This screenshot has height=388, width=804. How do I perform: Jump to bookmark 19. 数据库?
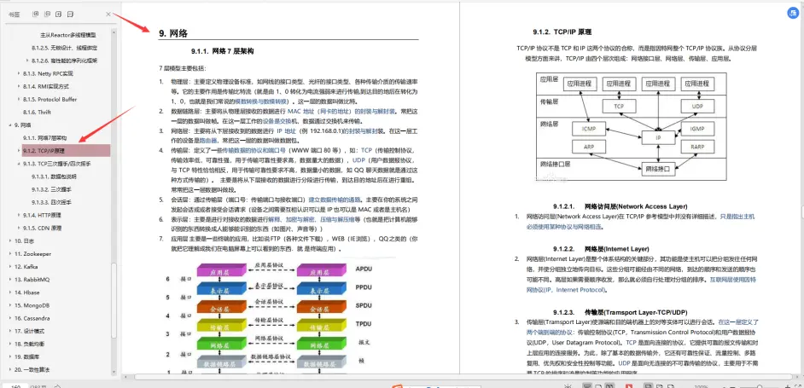click(x=26, y=356)
